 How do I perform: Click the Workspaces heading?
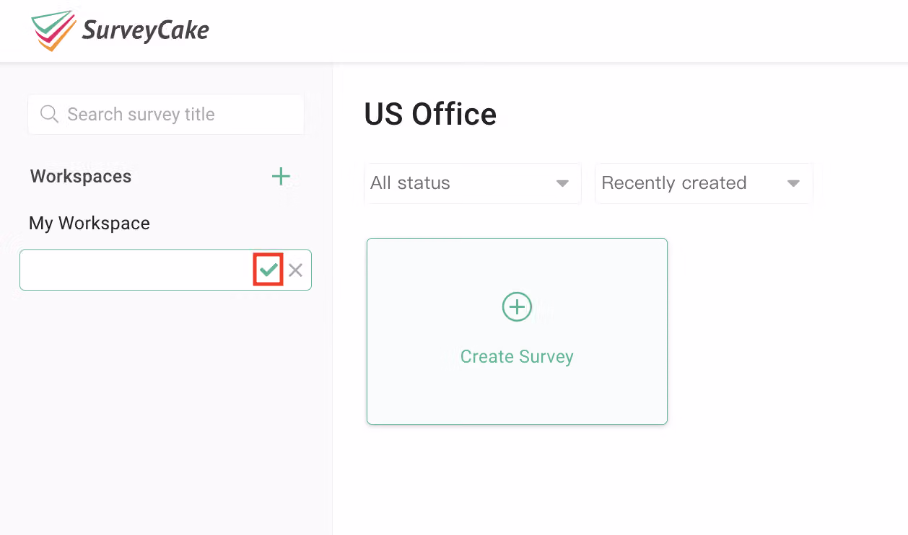[x=81, y=177]
